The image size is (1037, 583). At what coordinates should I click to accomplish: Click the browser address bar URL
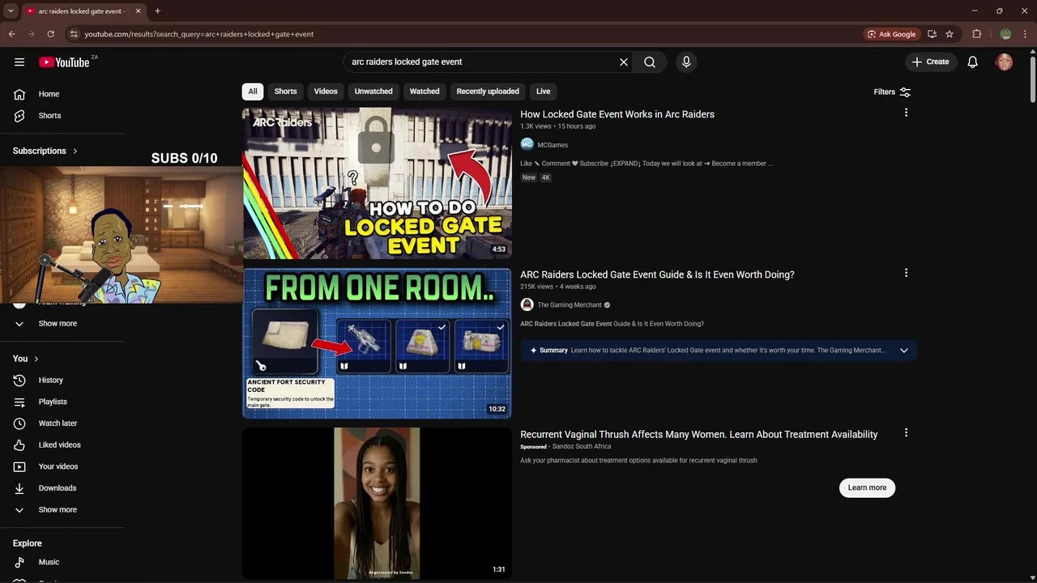[199, 34]
